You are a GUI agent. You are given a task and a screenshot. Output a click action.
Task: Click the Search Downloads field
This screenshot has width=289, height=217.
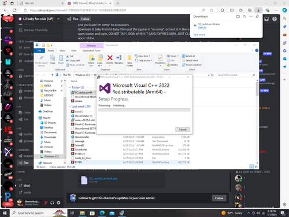coord(236,75)
